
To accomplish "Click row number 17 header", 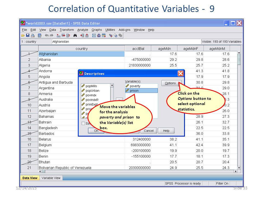I will 29,145.
